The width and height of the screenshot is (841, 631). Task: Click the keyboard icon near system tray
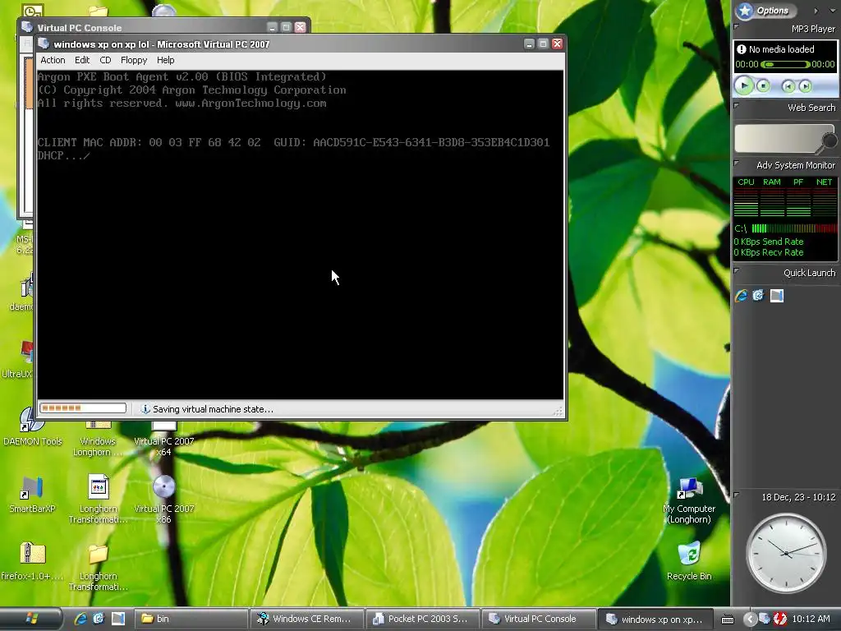coord(727,619)
